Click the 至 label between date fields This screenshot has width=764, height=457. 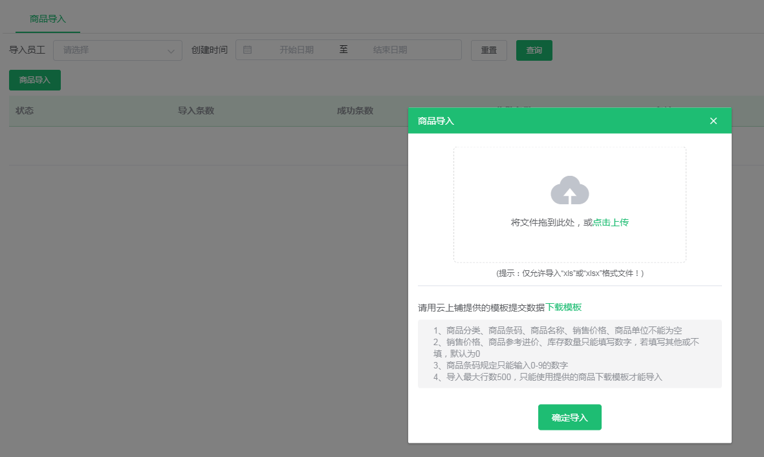click(344, 50)
